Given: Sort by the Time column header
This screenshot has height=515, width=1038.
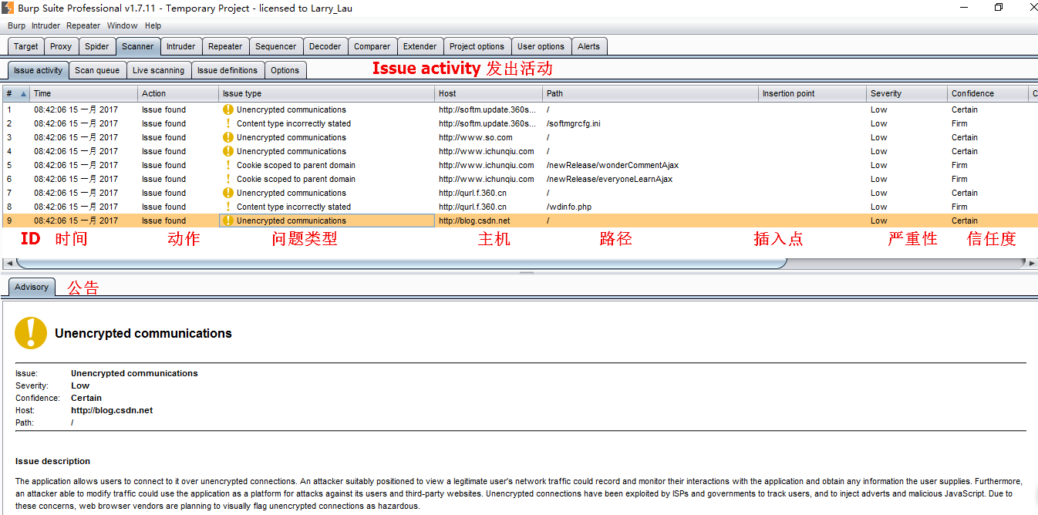Looking at the screenshot, I should (84, 93).
